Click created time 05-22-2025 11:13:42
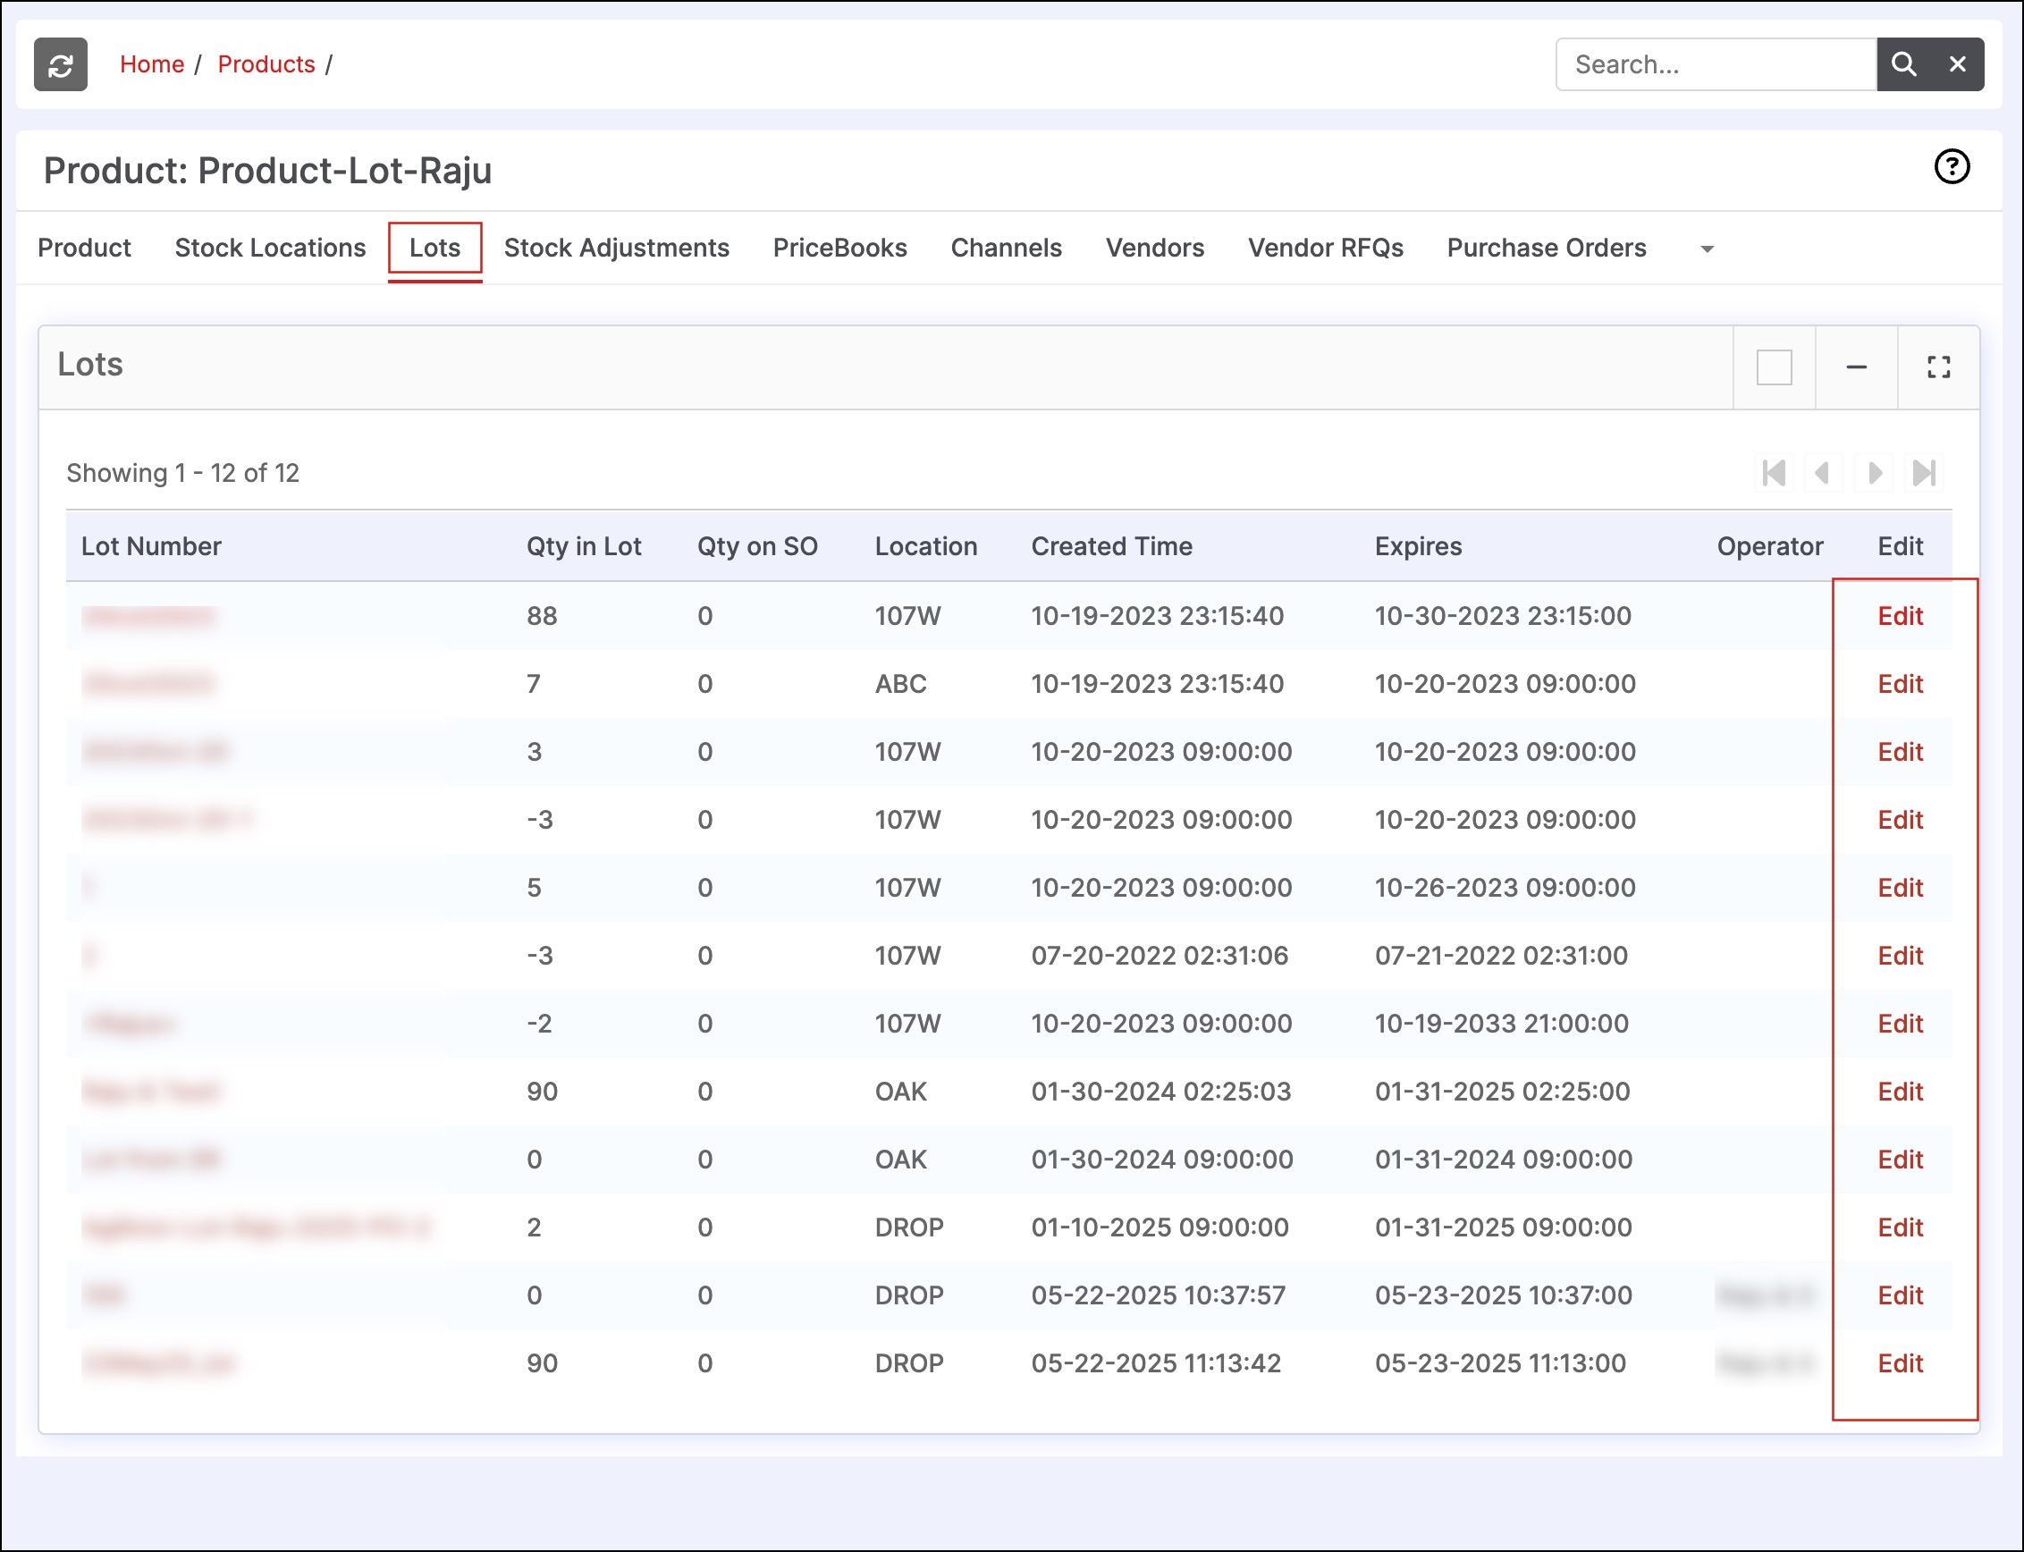2024x1552 pixels. click(x=1156, y=1362)
